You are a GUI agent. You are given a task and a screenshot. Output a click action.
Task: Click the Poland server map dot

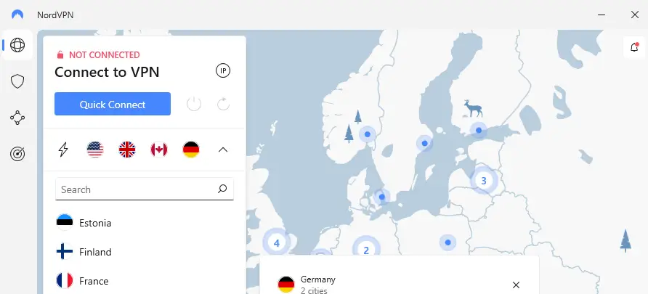(447, 242)
